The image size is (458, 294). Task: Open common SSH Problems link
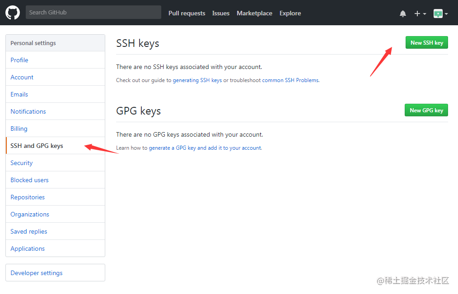tap(290, 80)
